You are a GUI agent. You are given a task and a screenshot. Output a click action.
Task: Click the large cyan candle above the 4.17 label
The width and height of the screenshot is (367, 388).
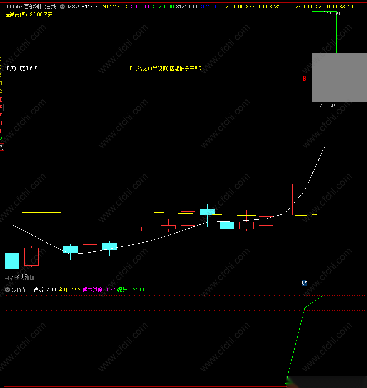(12, 261)
